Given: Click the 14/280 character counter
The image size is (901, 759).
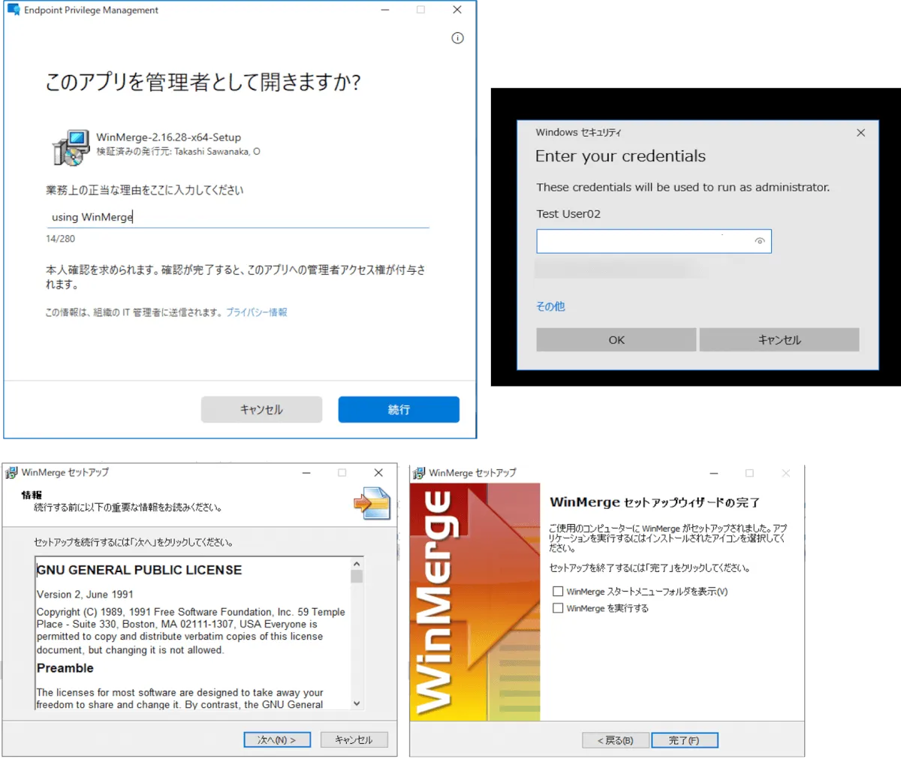Looking at the screenshot, I should tap(60, 239).
